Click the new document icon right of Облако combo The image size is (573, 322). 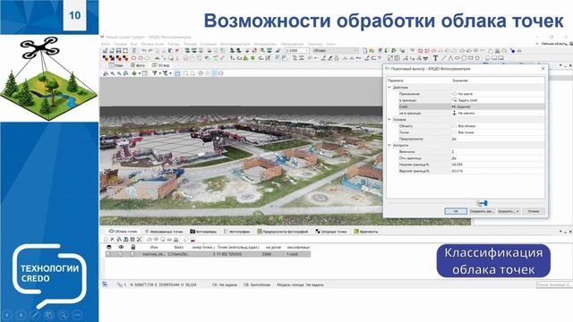point(364,50)
